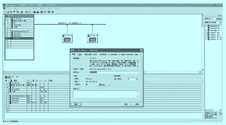This screenshot has height=125, width=226.
Task: Click the Copy toolbar icon
Action: 27,12
